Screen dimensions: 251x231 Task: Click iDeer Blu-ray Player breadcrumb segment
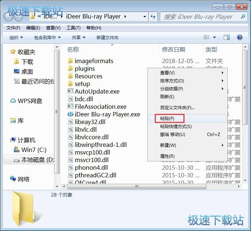tap(93, 16)
